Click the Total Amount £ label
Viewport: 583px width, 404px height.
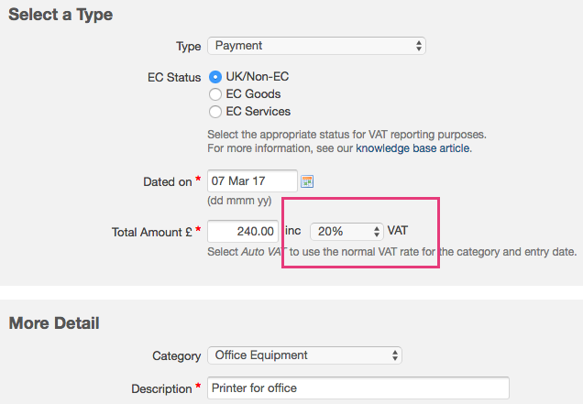point(150,232)
